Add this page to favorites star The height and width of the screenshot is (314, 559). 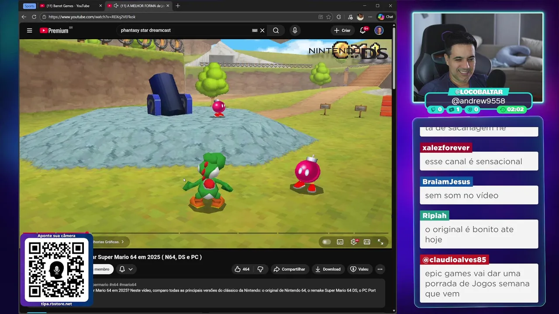pos(328,17)
